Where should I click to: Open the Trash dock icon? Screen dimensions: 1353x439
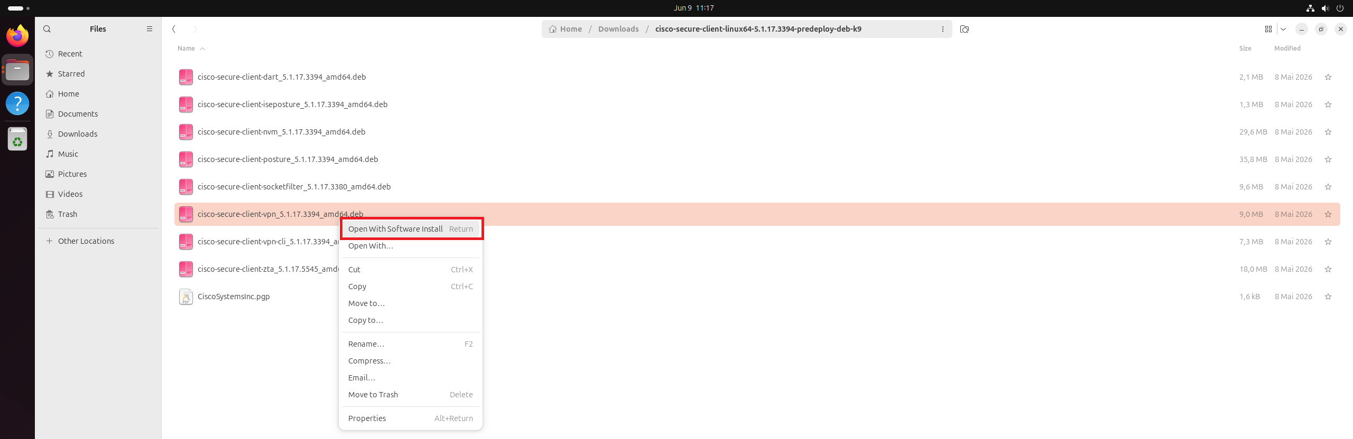coord(17,139)
